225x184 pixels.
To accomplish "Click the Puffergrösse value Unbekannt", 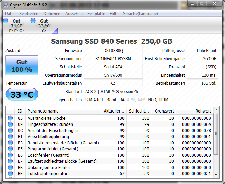I will point(202,51).
